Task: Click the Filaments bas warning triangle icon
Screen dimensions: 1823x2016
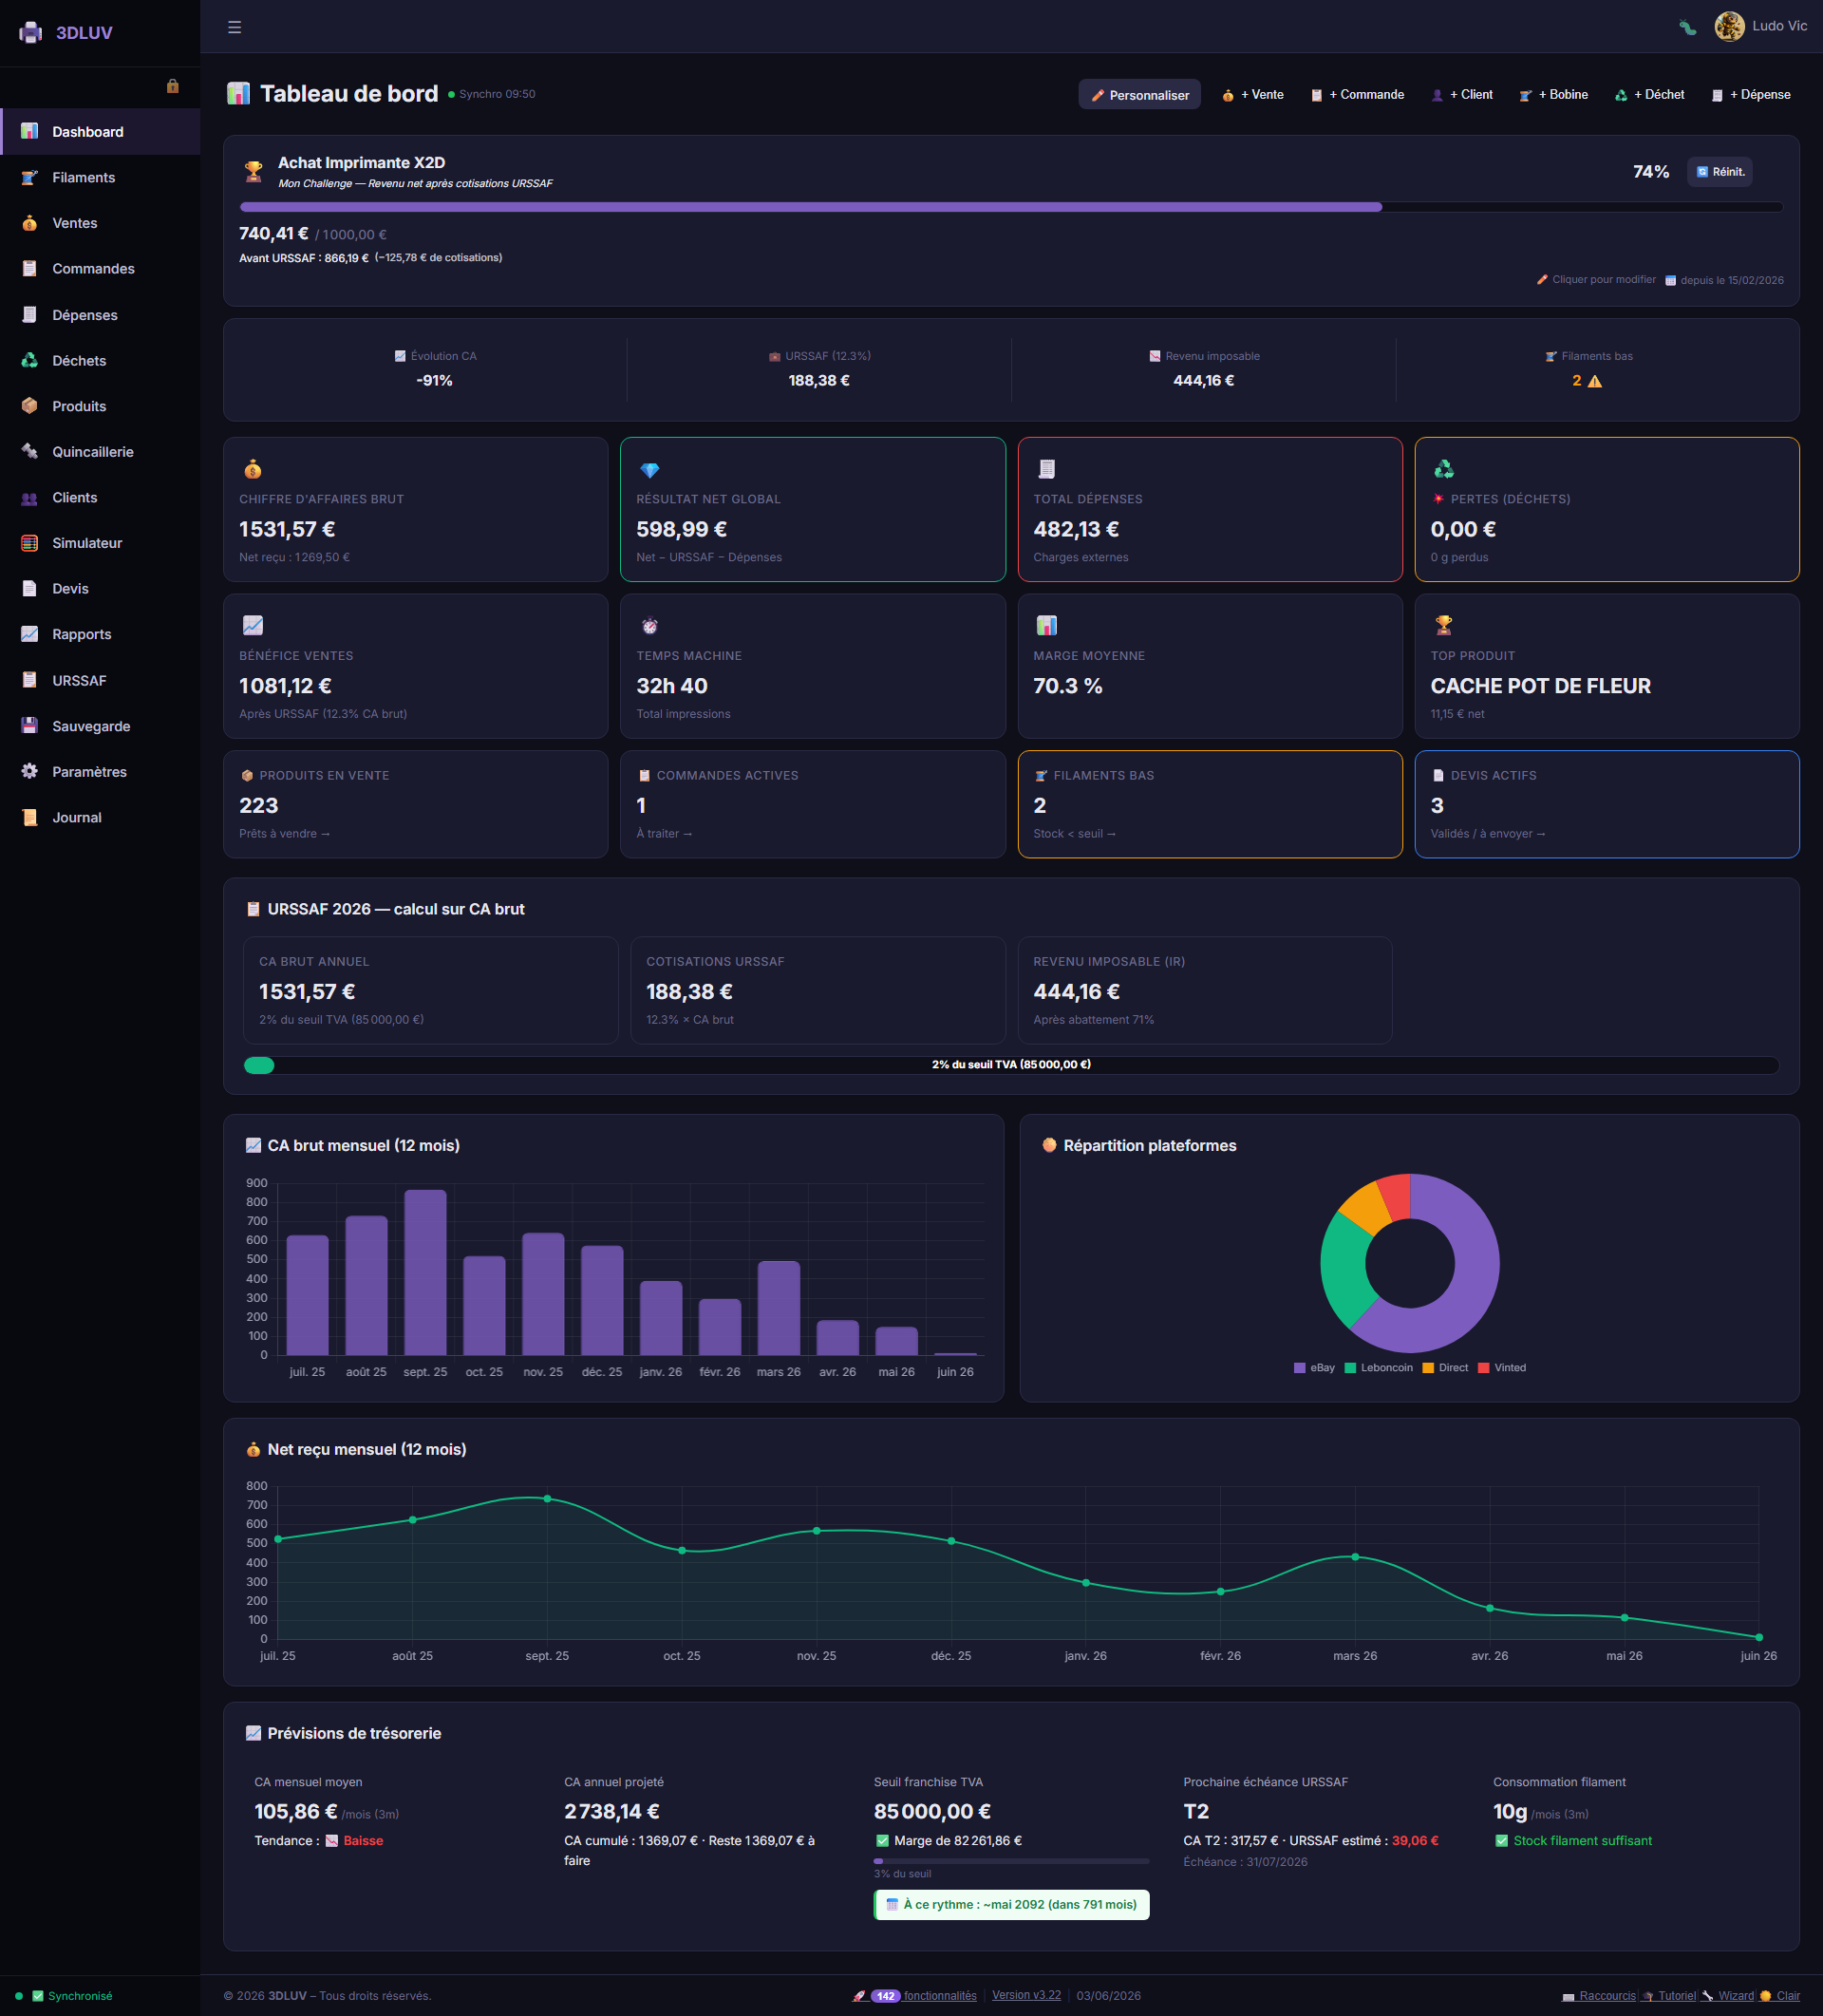Action: click(x=1595, y=381)
